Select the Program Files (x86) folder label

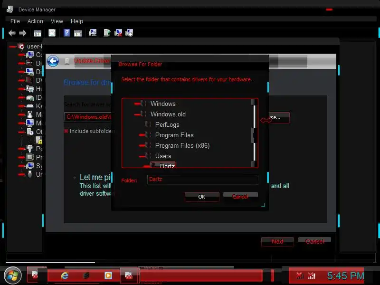coord(182,146)
